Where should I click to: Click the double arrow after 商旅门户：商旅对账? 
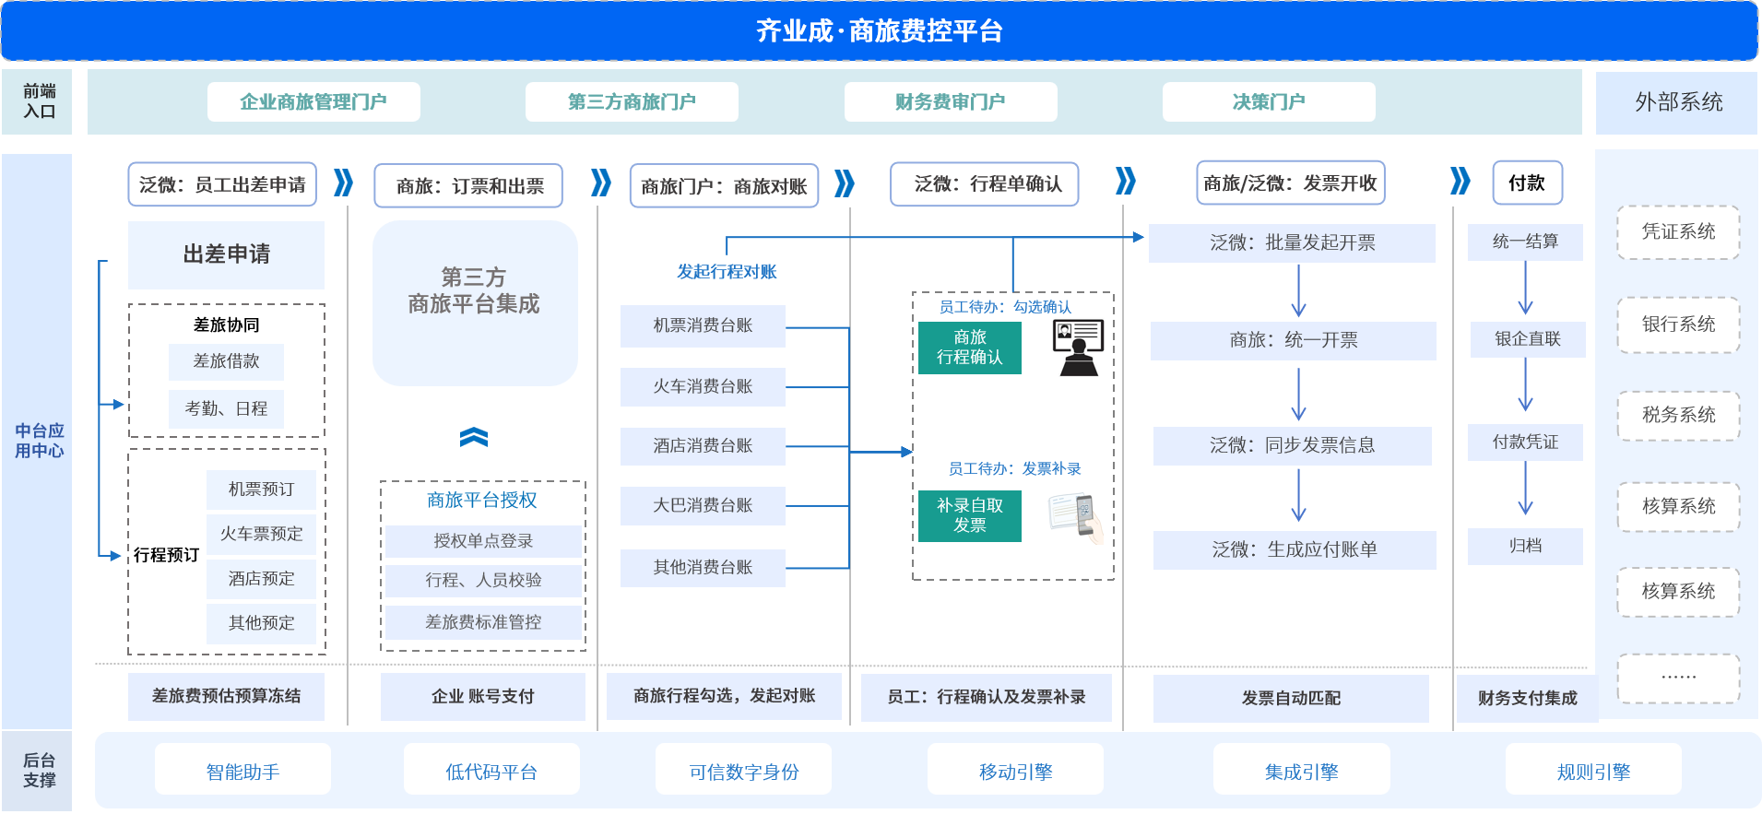tap(844, 183)
